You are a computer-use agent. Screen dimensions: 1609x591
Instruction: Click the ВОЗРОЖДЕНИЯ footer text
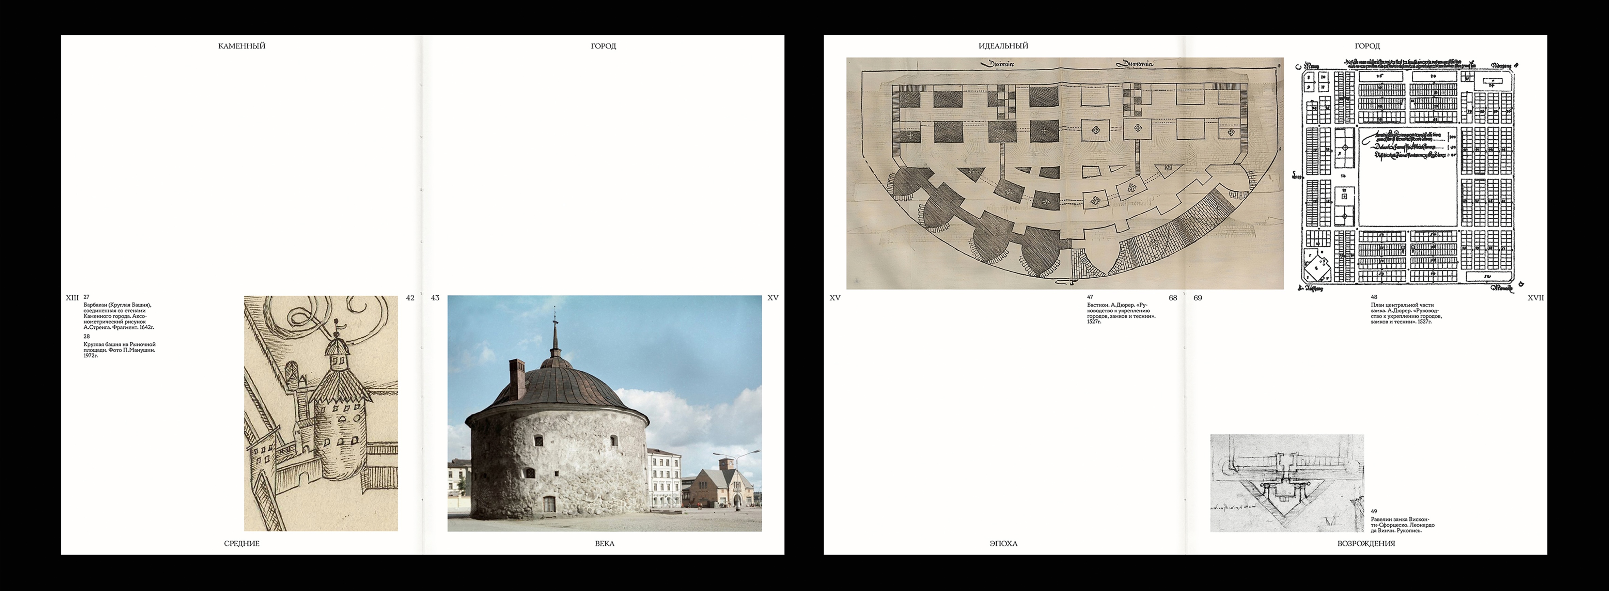1366,544
